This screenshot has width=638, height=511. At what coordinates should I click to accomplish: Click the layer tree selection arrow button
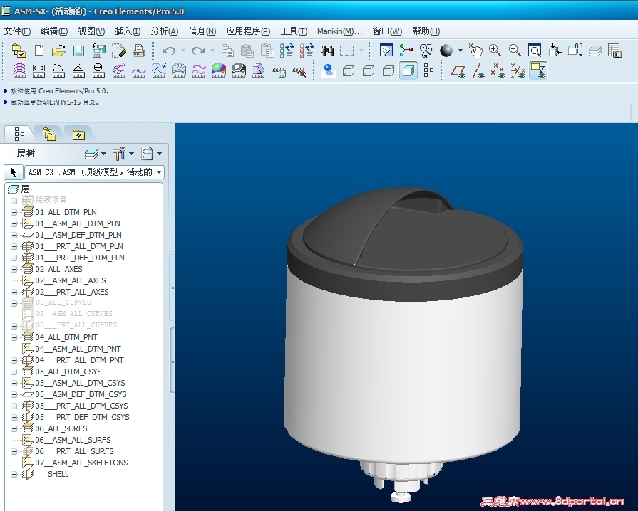click(x=13, y=172)
